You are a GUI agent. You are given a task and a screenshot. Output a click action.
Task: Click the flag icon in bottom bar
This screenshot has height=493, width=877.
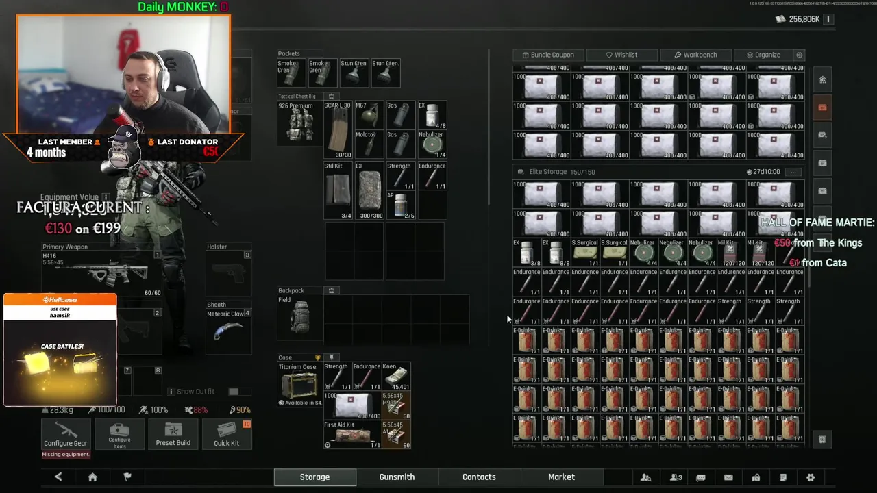pyautogui.click(x=127, y=477)
